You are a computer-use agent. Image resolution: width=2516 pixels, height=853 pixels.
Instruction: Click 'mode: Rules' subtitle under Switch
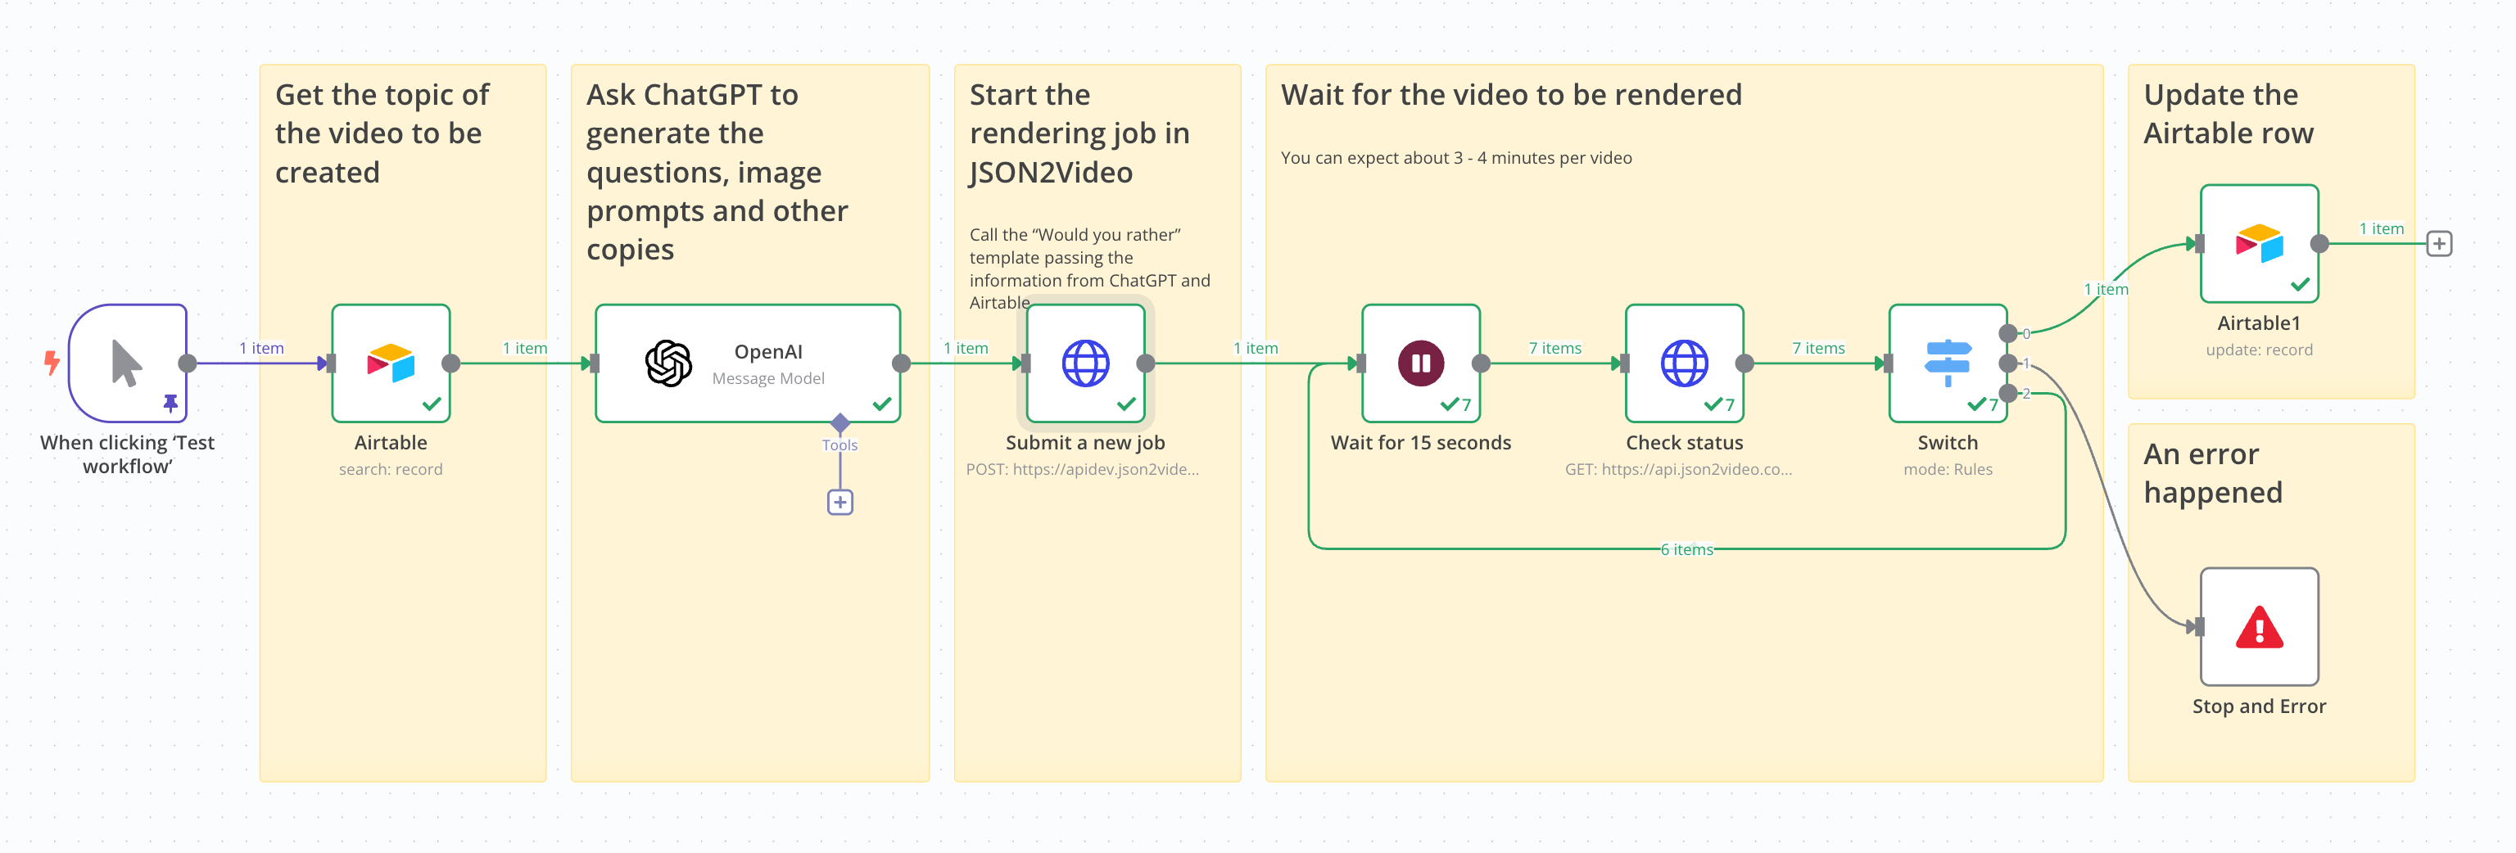pyautogui.click(x=1948, y=469)
